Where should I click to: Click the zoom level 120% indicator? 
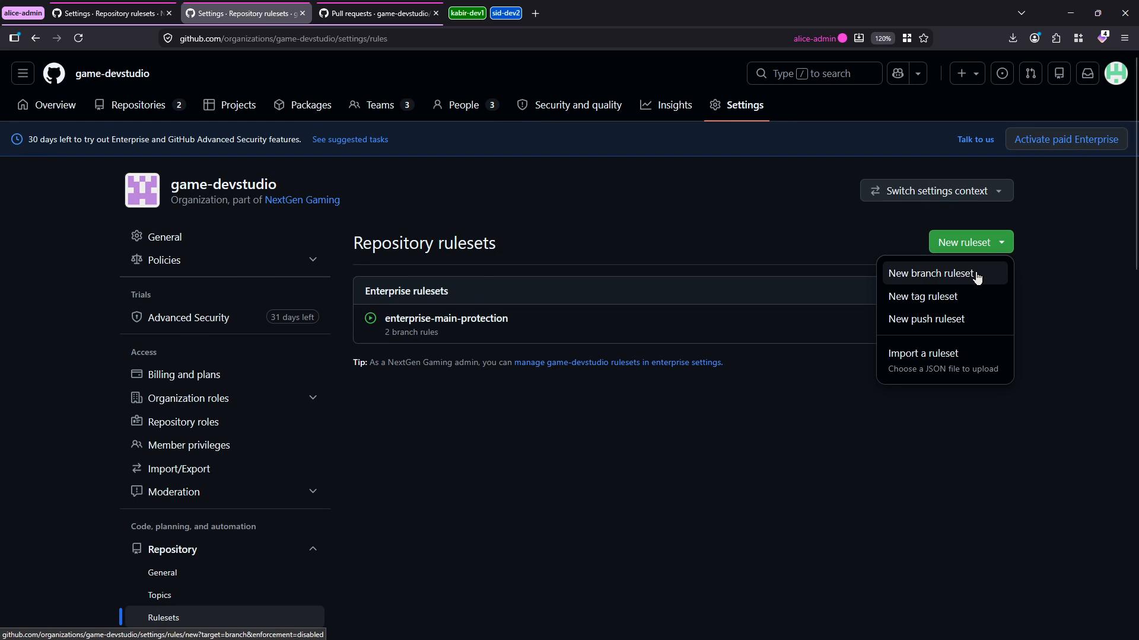(883, 38)
